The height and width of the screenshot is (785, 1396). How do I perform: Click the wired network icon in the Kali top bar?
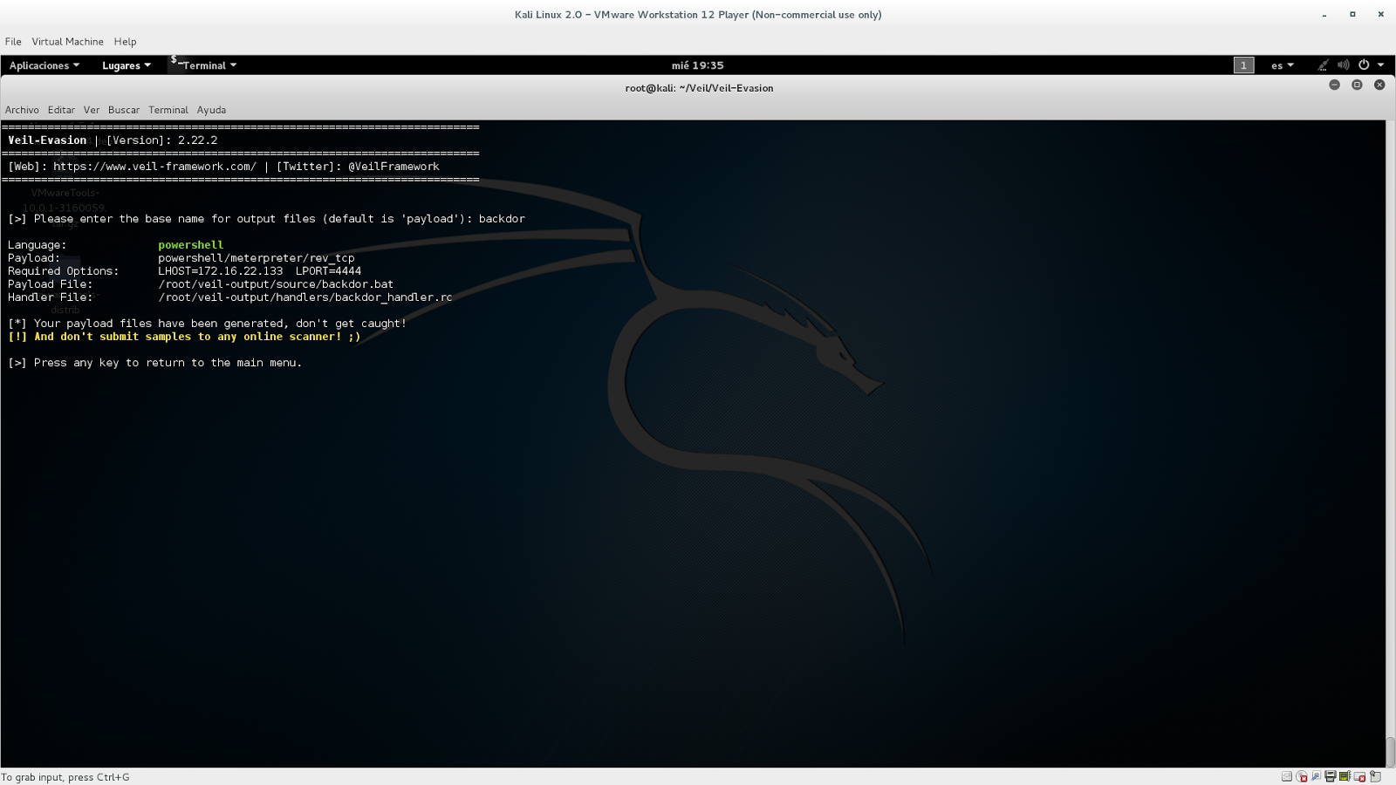[1323, 65]
